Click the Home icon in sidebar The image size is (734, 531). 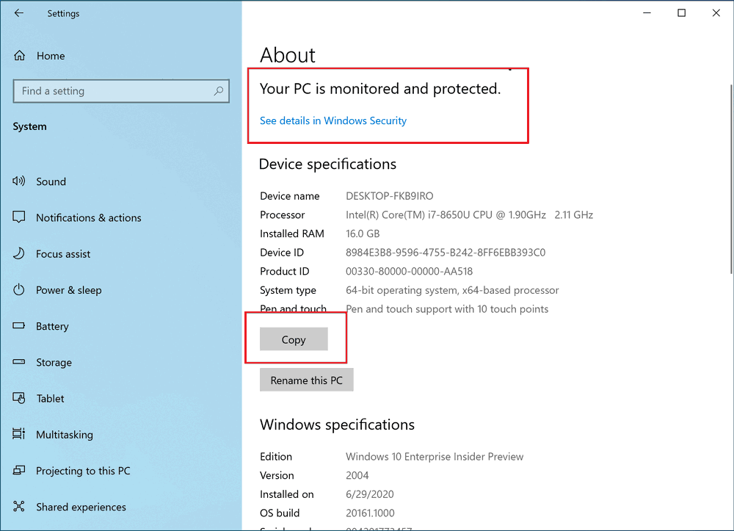[20, 56]
